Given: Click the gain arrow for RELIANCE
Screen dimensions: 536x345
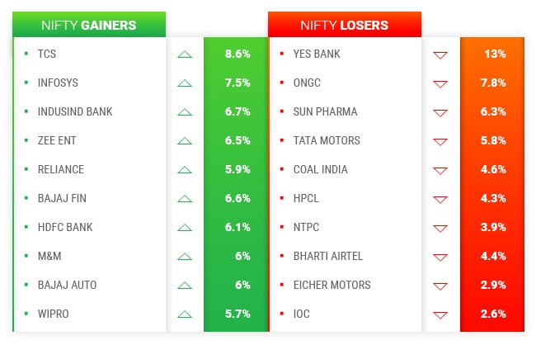Looking at the screenshot, I should pyautogui.click(x=185, y=170).
